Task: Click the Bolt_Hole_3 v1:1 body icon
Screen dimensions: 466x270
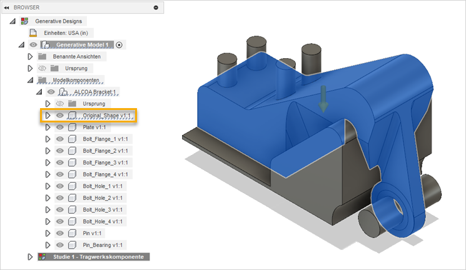Action: point(72,210)
